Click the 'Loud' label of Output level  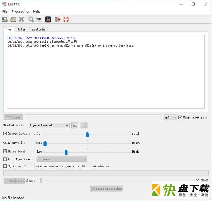[x=135, y=134]
